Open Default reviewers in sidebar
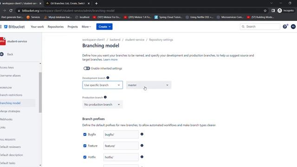 pyautogui.click(x=10, y=147)
